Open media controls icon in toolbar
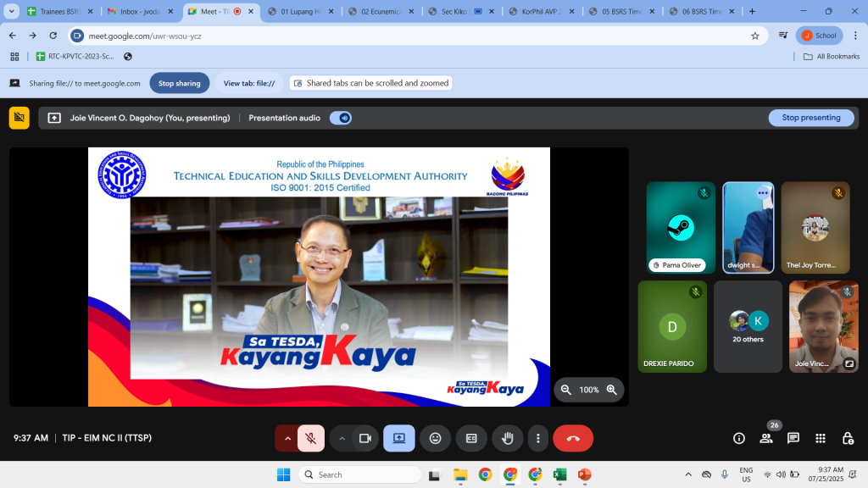 click(782, 36)
